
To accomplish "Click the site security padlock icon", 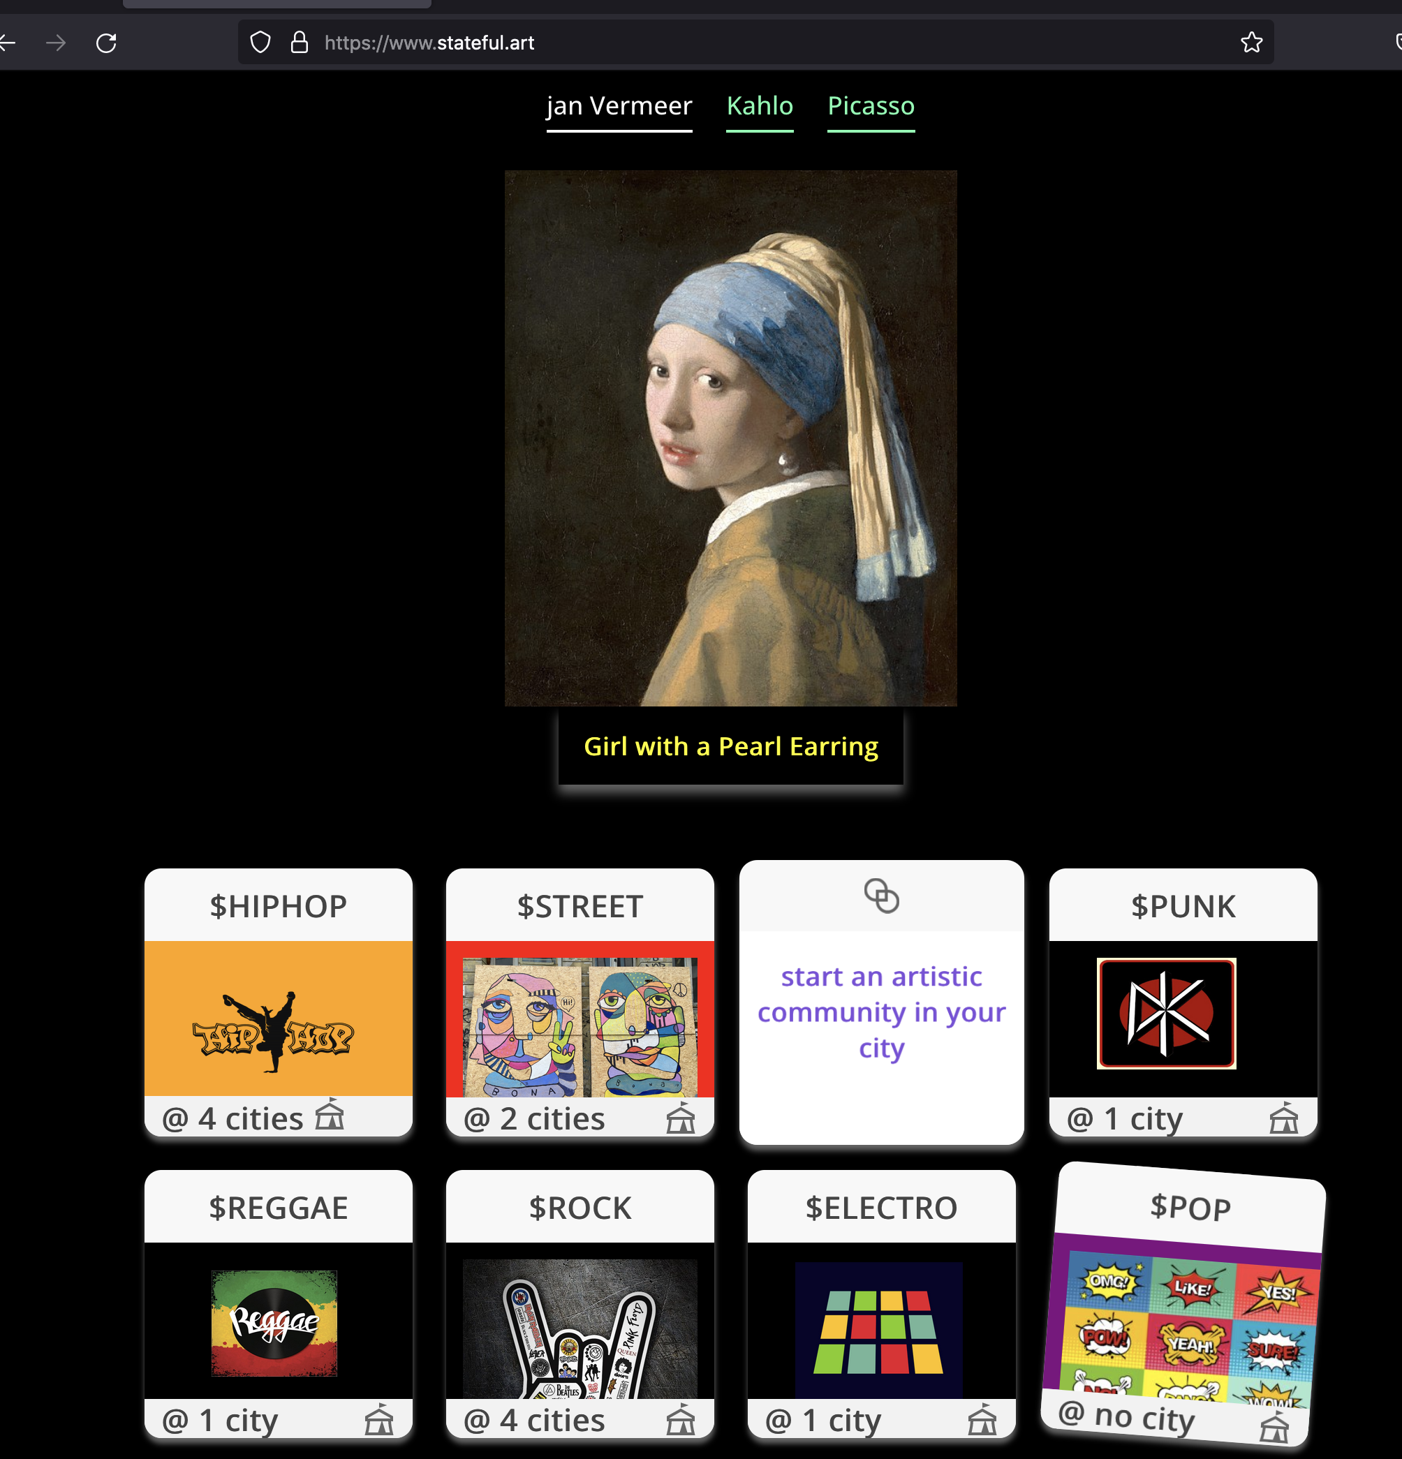I will 300,43.
